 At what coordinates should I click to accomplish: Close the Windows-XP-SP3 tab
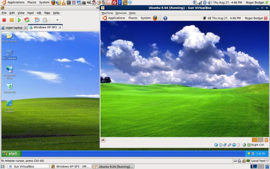click(60, 27)
